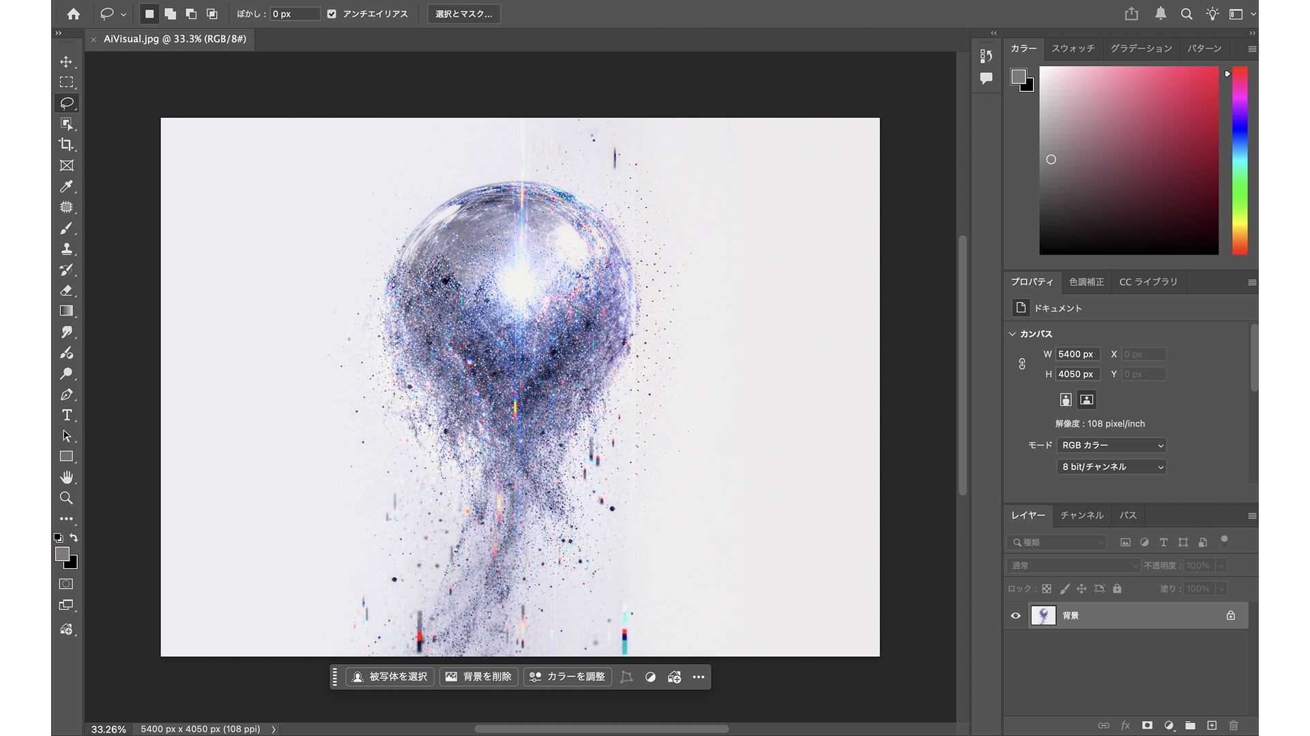Set canvas orientation to landscape
1310x736 pixels.
point(1087,400)
